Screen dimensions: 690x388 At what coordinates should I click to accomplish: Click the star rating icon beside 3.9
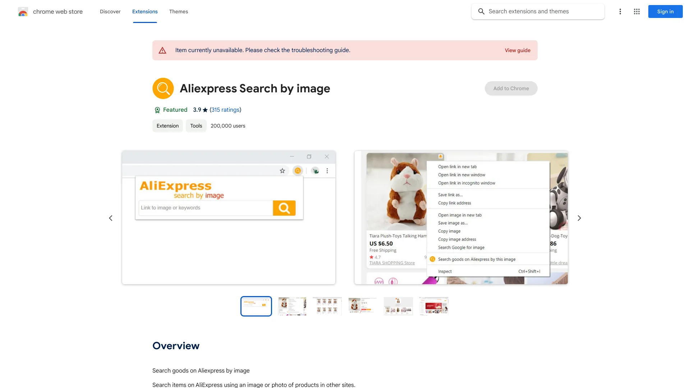(205, 110)
